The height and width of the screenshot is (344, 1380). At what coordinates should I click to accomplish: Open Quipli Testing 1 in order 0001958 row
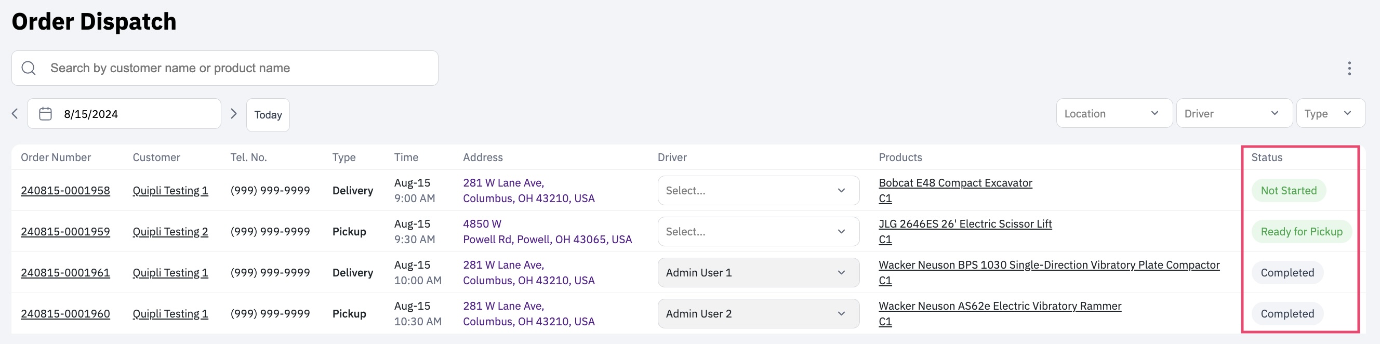coord(170,190)
